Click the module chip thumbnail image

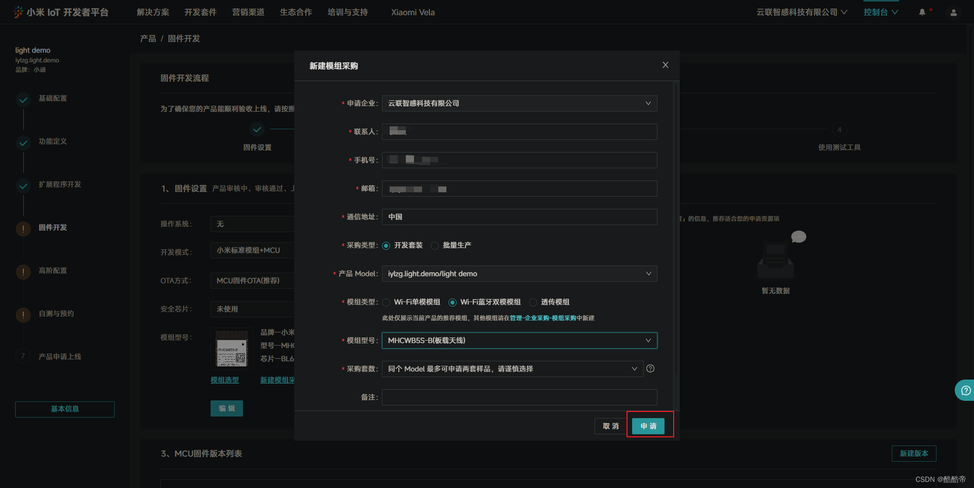(x=232, y=348)
